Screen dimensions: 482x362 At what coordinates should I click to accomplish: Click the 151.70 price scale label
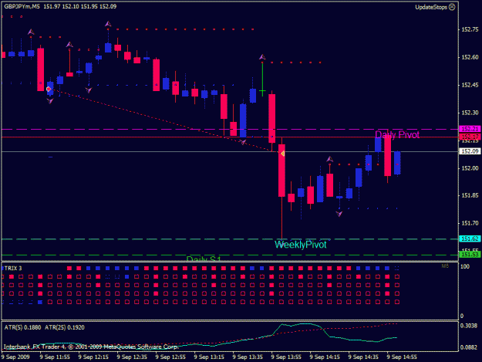click(470, 223)
